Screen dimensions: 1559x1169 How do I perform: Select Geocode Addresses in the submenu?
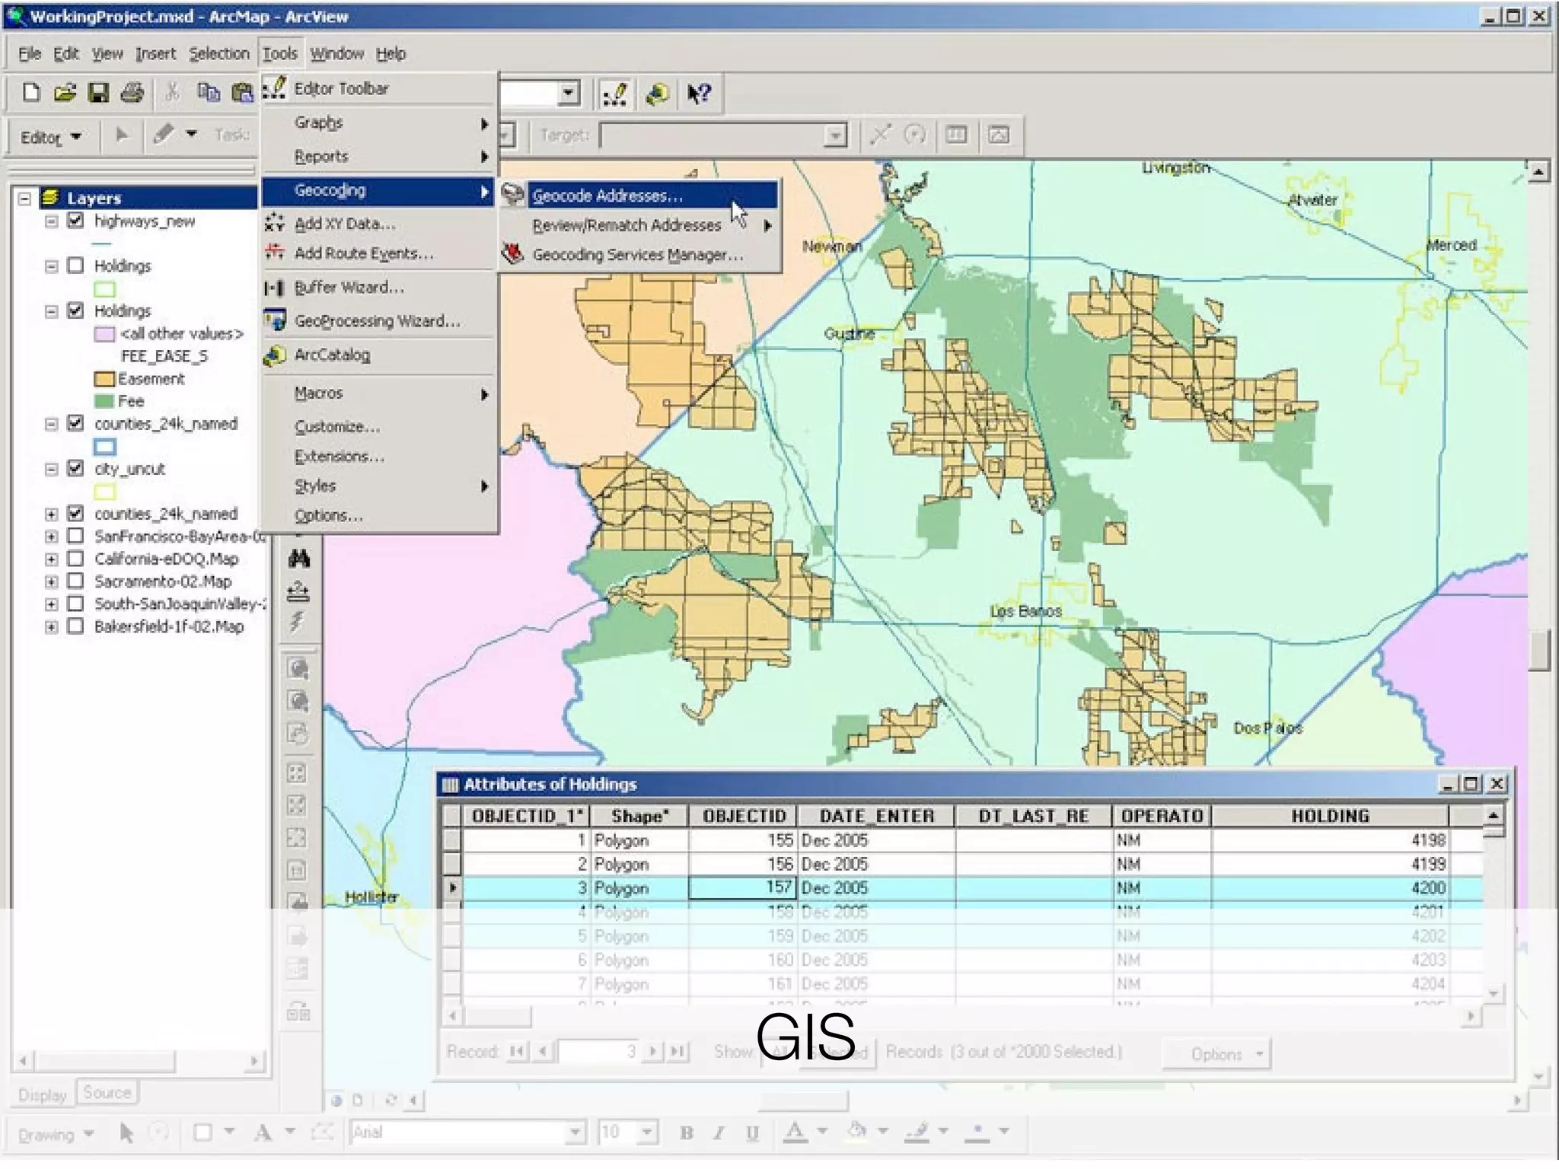click(x=607, y=196)
